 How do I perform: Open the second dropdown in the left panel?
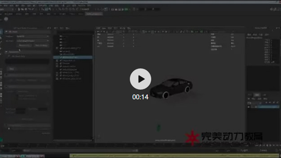pyautogui.click(x=33, y=41)
